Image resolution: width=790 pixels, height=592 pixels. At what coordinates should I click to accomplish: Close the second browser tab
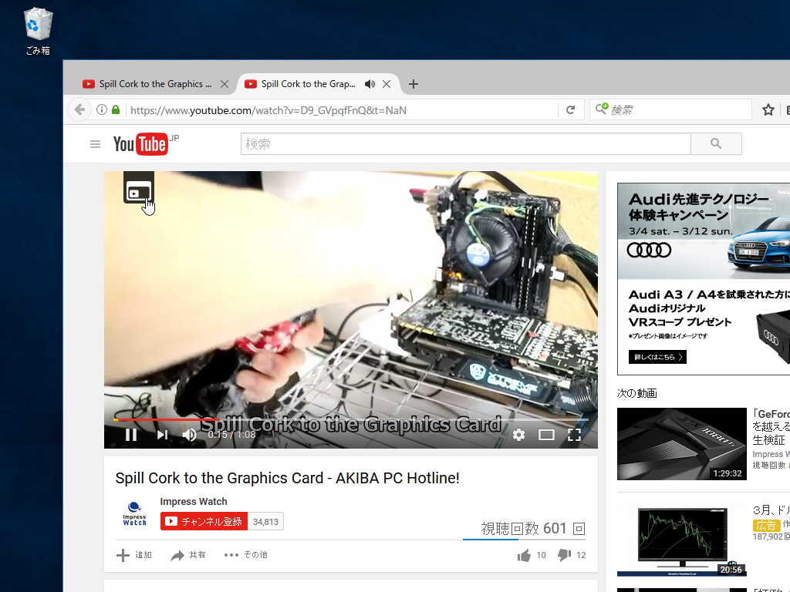click(387, 84)
